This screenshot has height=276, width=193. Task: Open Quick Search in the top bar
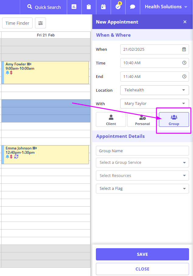44,7
